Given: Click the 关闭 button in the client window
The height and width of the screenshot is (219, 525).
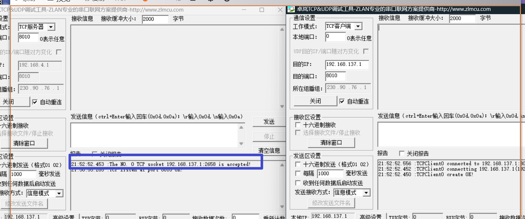Looking at the screenshot, I should pyautogui.click(x=315, y=101).
